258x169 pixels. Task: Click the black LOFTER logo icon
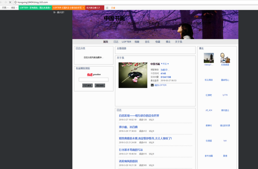152,85
